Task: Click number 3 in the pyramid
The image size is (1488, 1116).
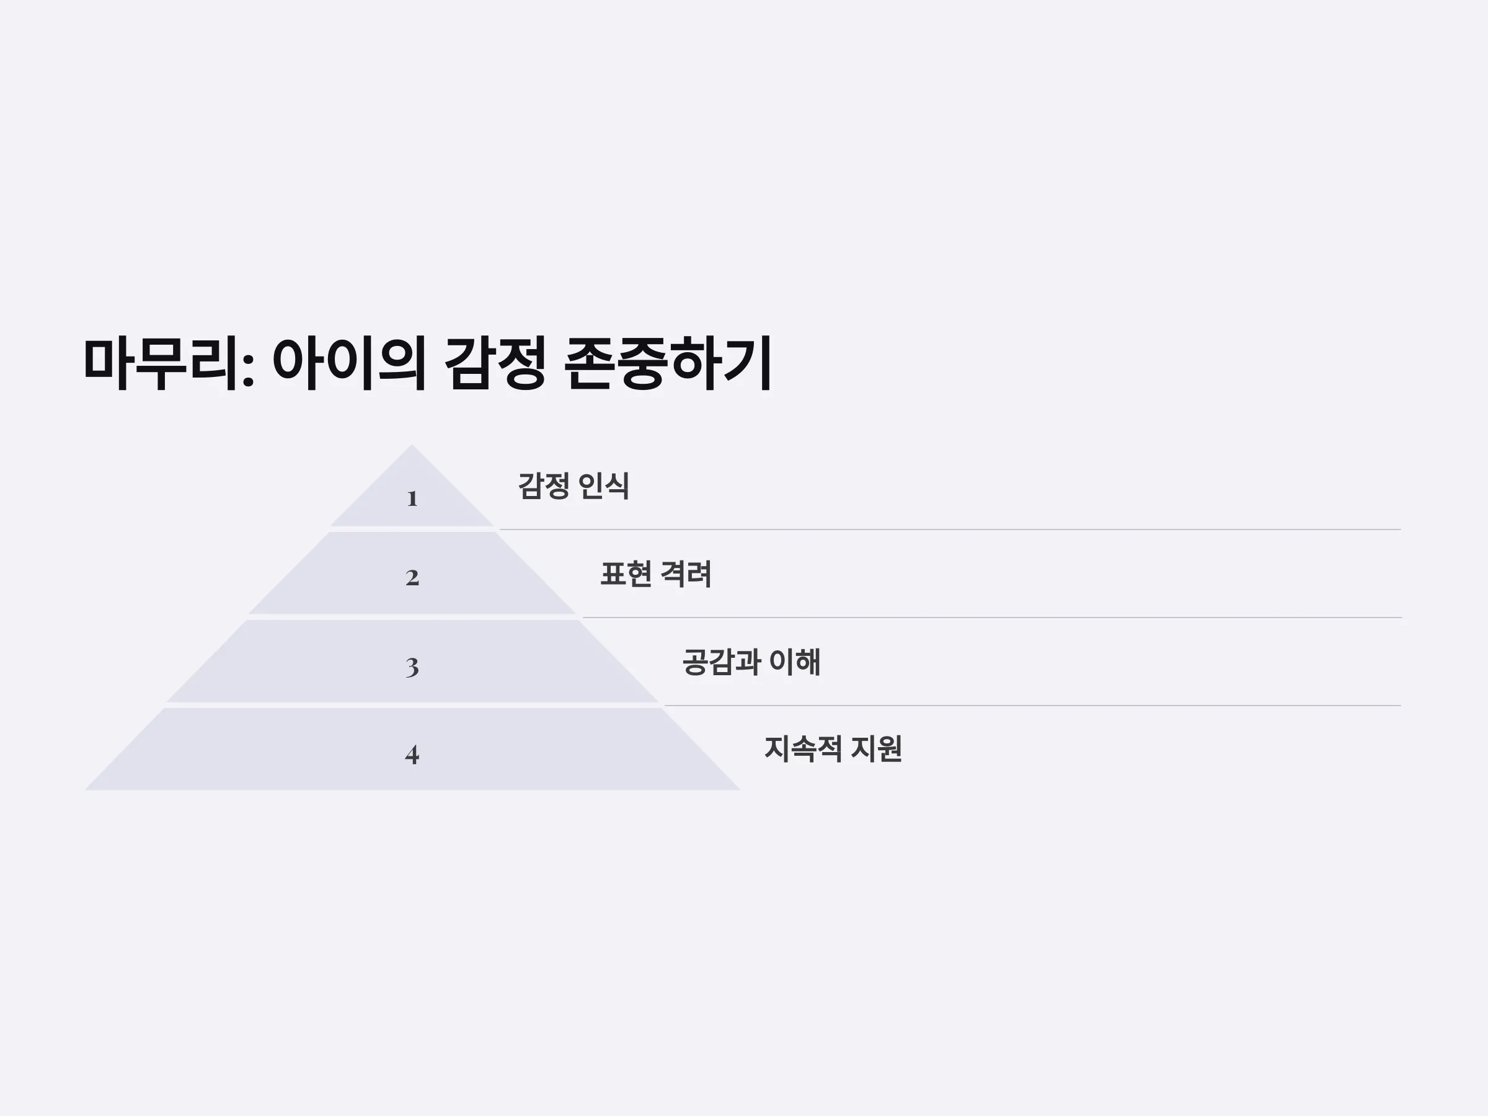Action: (412, 666)
